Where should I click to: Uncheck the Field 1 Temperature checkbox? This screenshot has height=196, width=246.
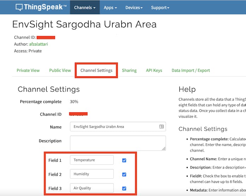124,160
